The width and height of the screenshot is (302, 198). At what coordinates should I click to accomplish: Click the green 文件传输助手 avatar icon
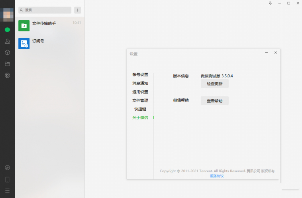click(x=24, y=26)
